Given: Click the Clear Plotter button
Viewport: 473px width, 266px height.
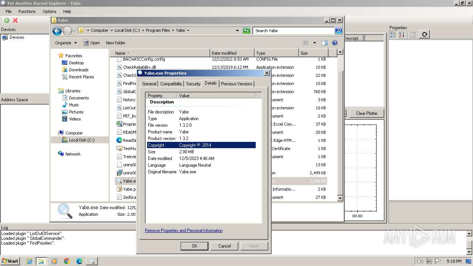Looking at the screenshot, I should (367, 113).
